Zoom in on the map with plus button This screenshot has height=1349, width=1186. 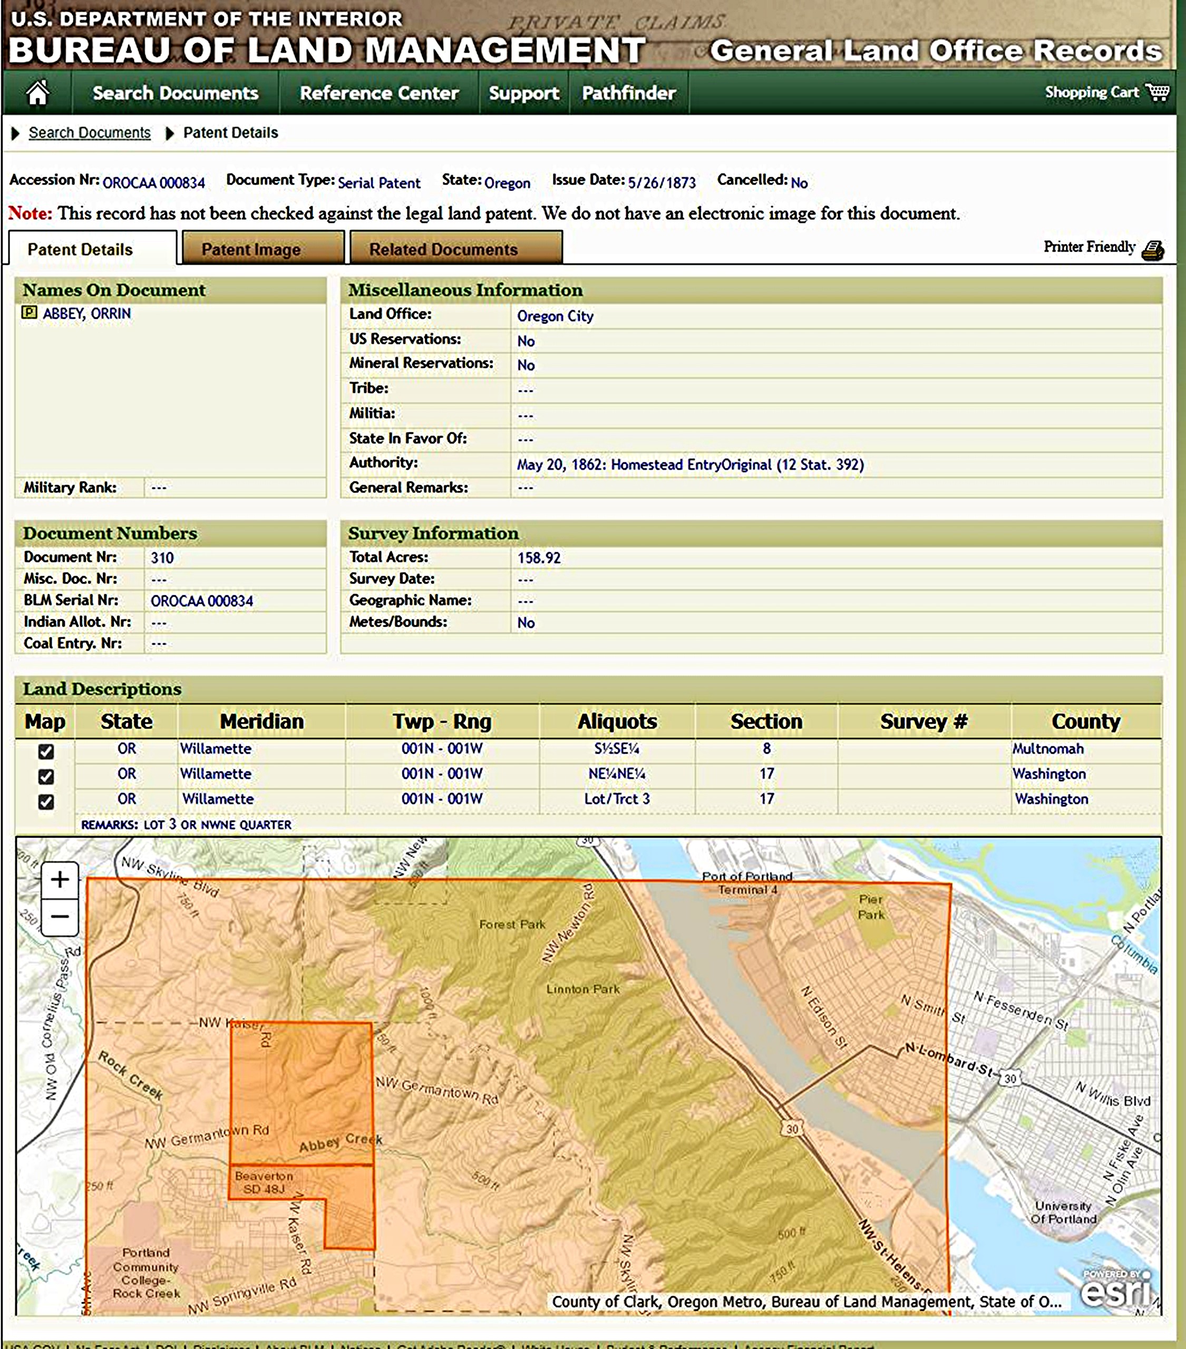(x=60, y=880)
